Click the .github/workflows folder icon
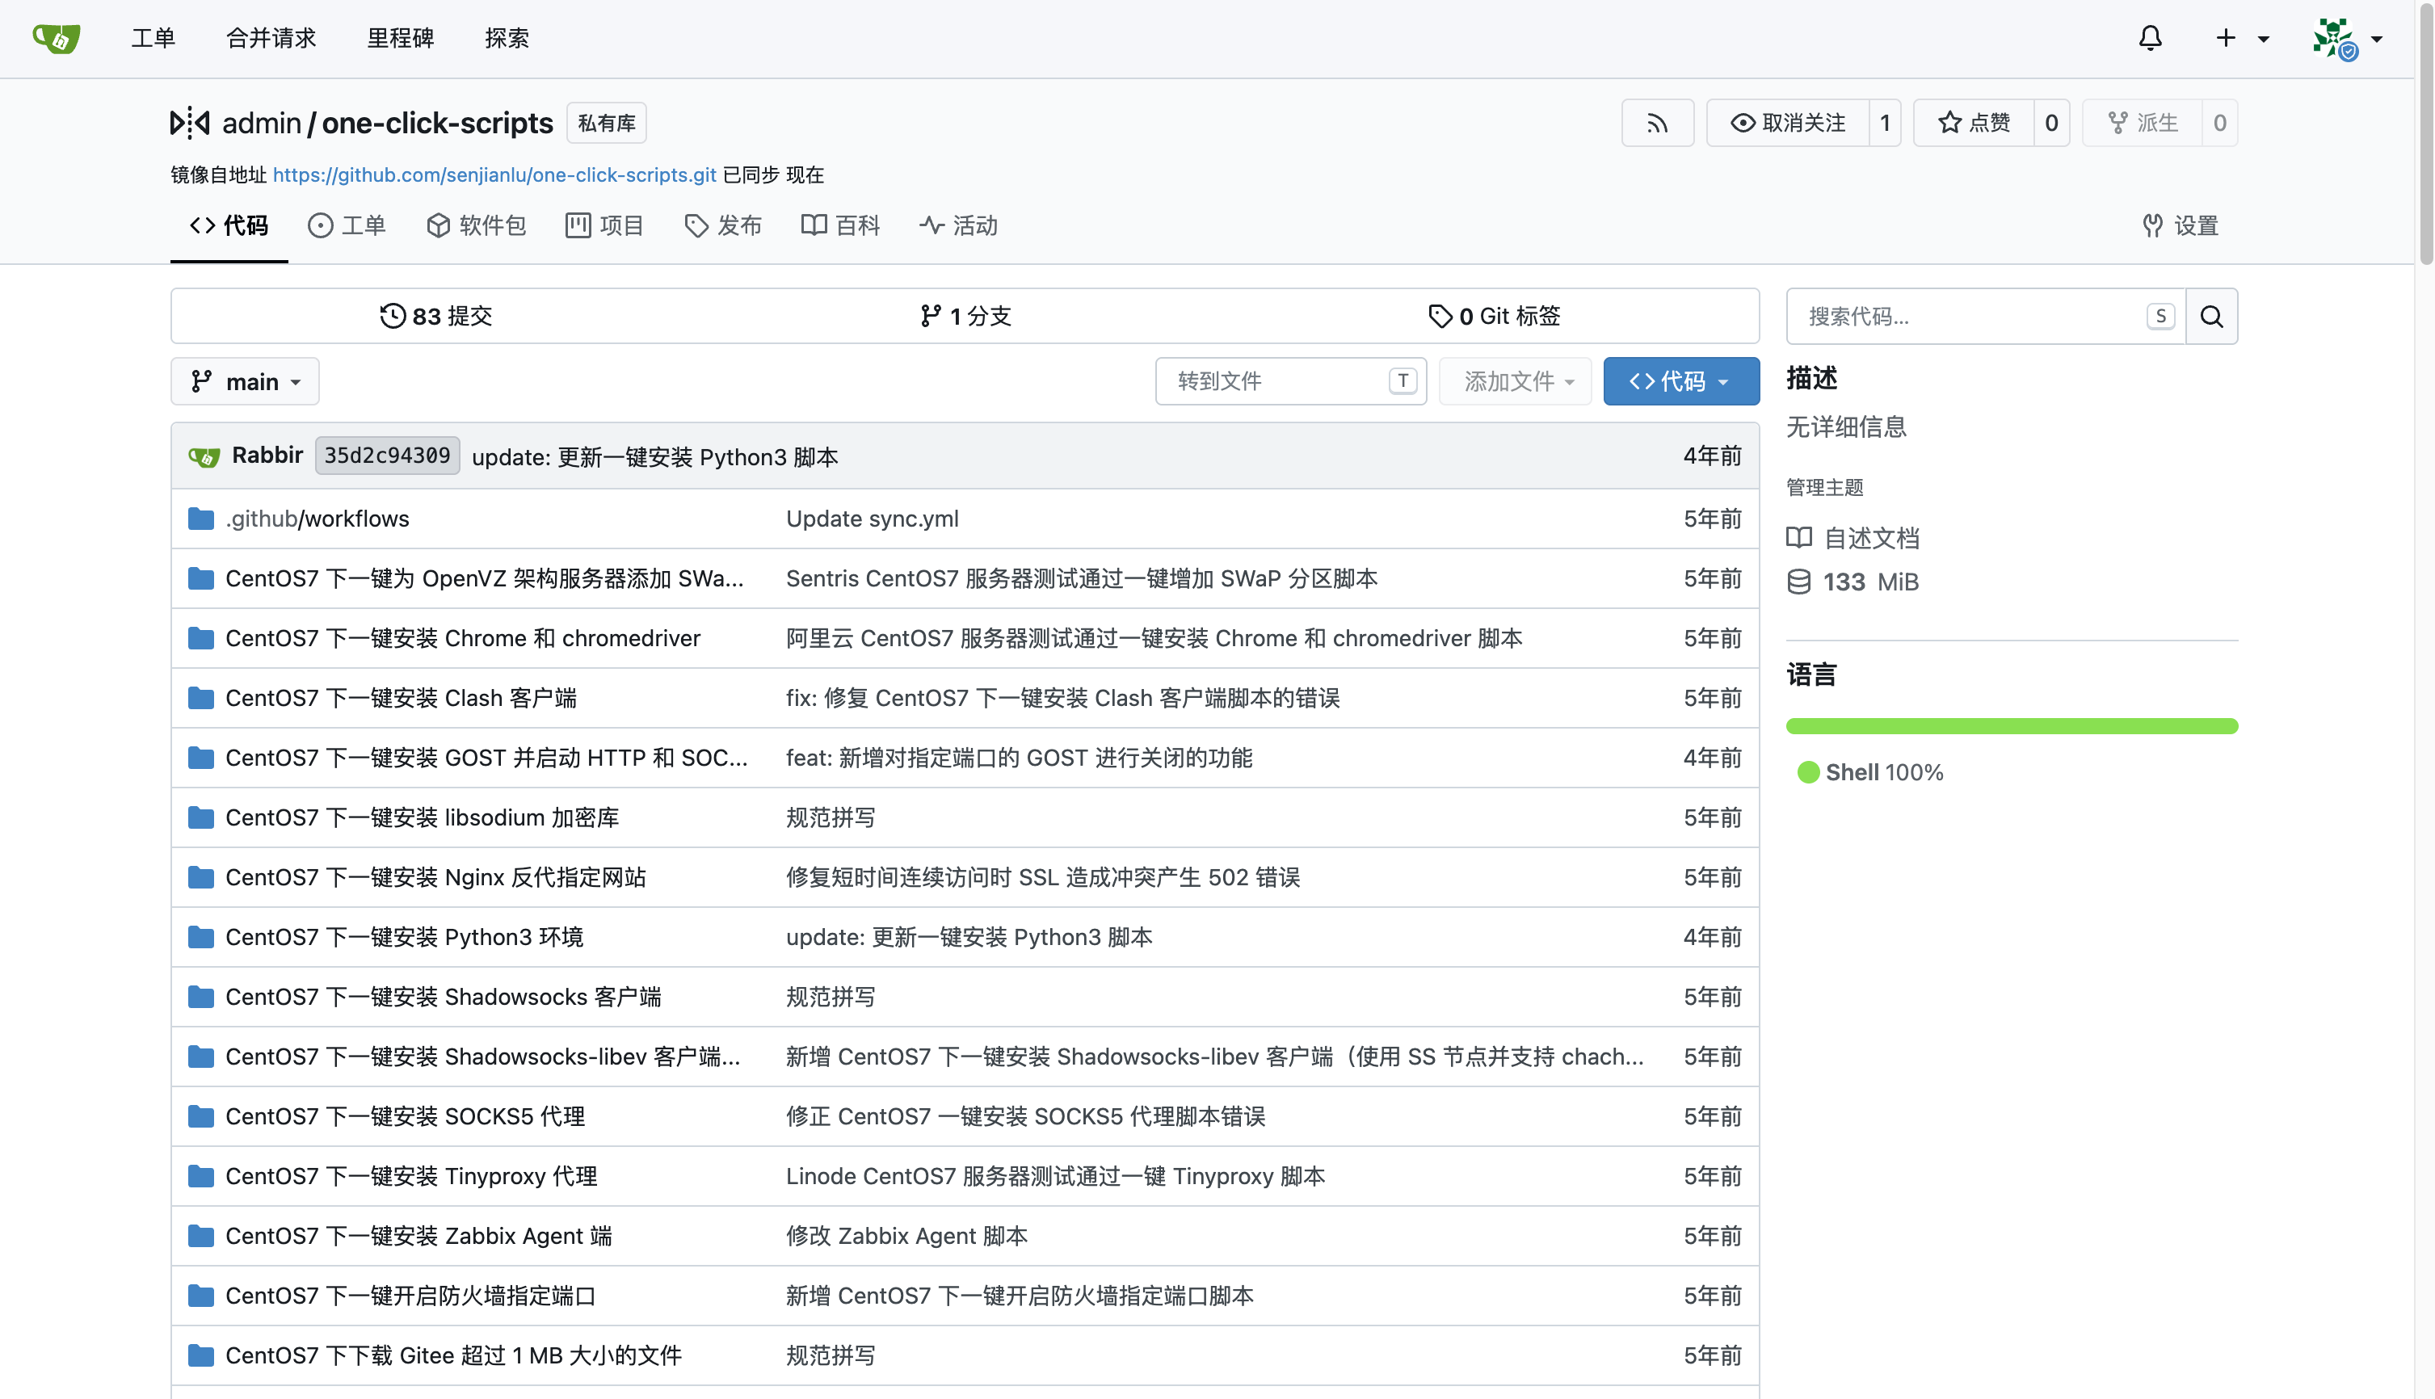The height and width of the screenshot is (1399, 2435). (x=201, y=519)
